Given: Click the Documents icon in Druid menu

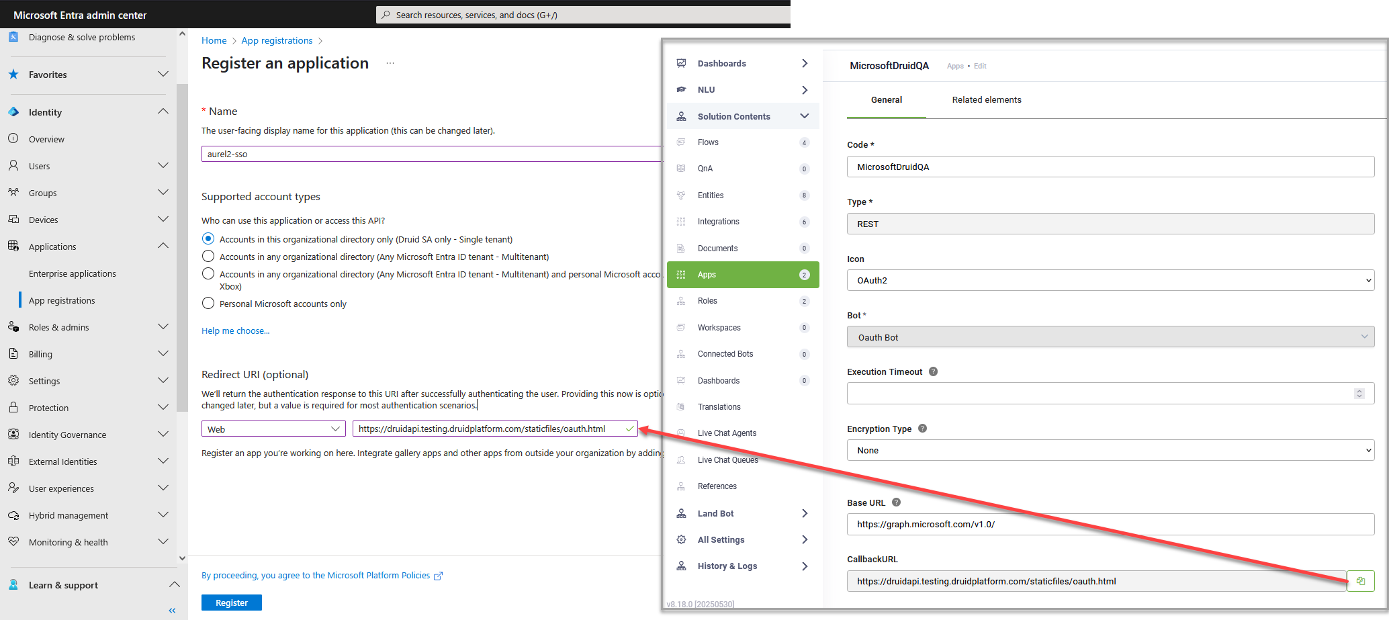Looking at the screenshot, I should [681, 249].
